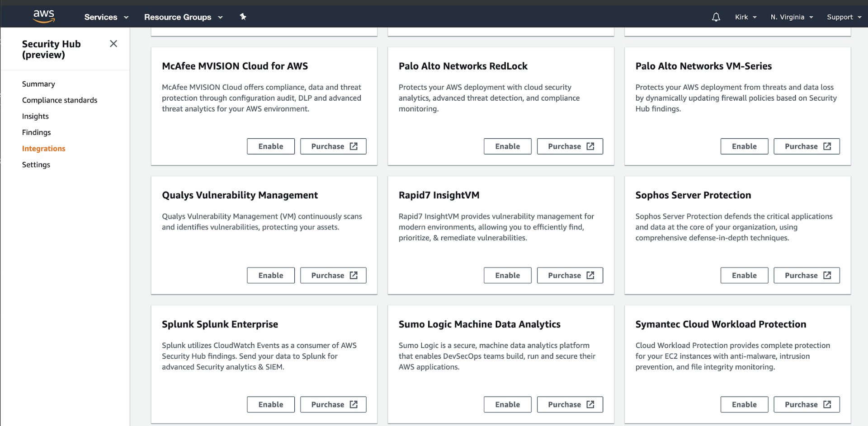Enable Qualys Vulnerability Management integration
The height and width of the screenshot is (426, 868).
coord(270,276)
